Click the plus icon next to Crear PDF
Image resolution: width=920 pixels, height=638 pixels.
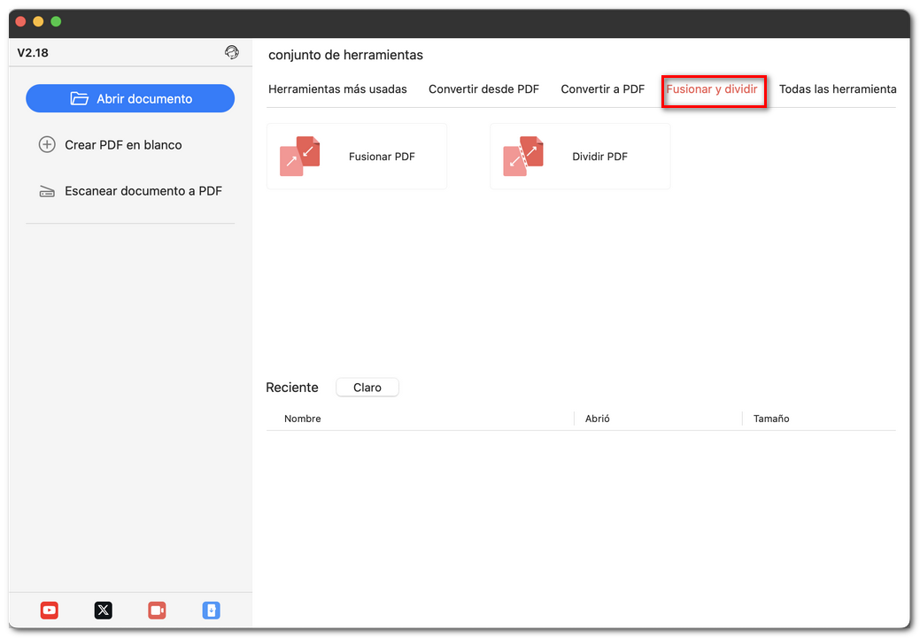(x=47, y=143)
